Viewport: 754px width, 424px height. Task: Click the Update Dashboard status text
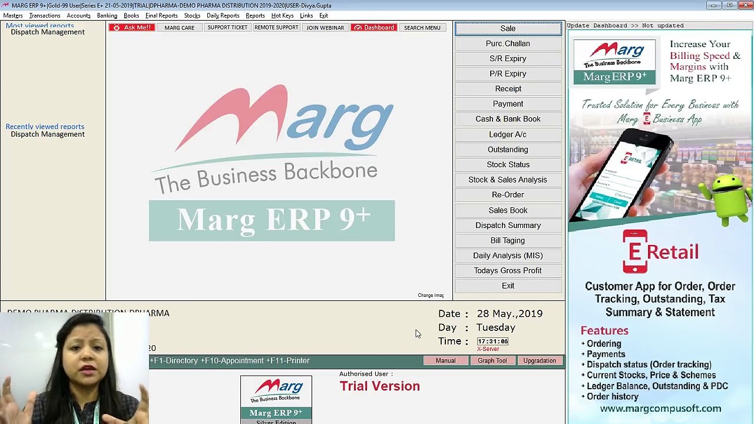pos(625,26)
